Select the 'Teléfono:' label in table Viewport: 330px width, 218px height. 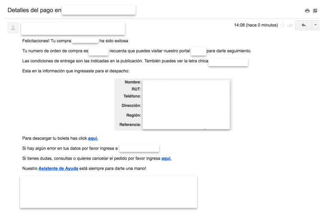(132, 96)
